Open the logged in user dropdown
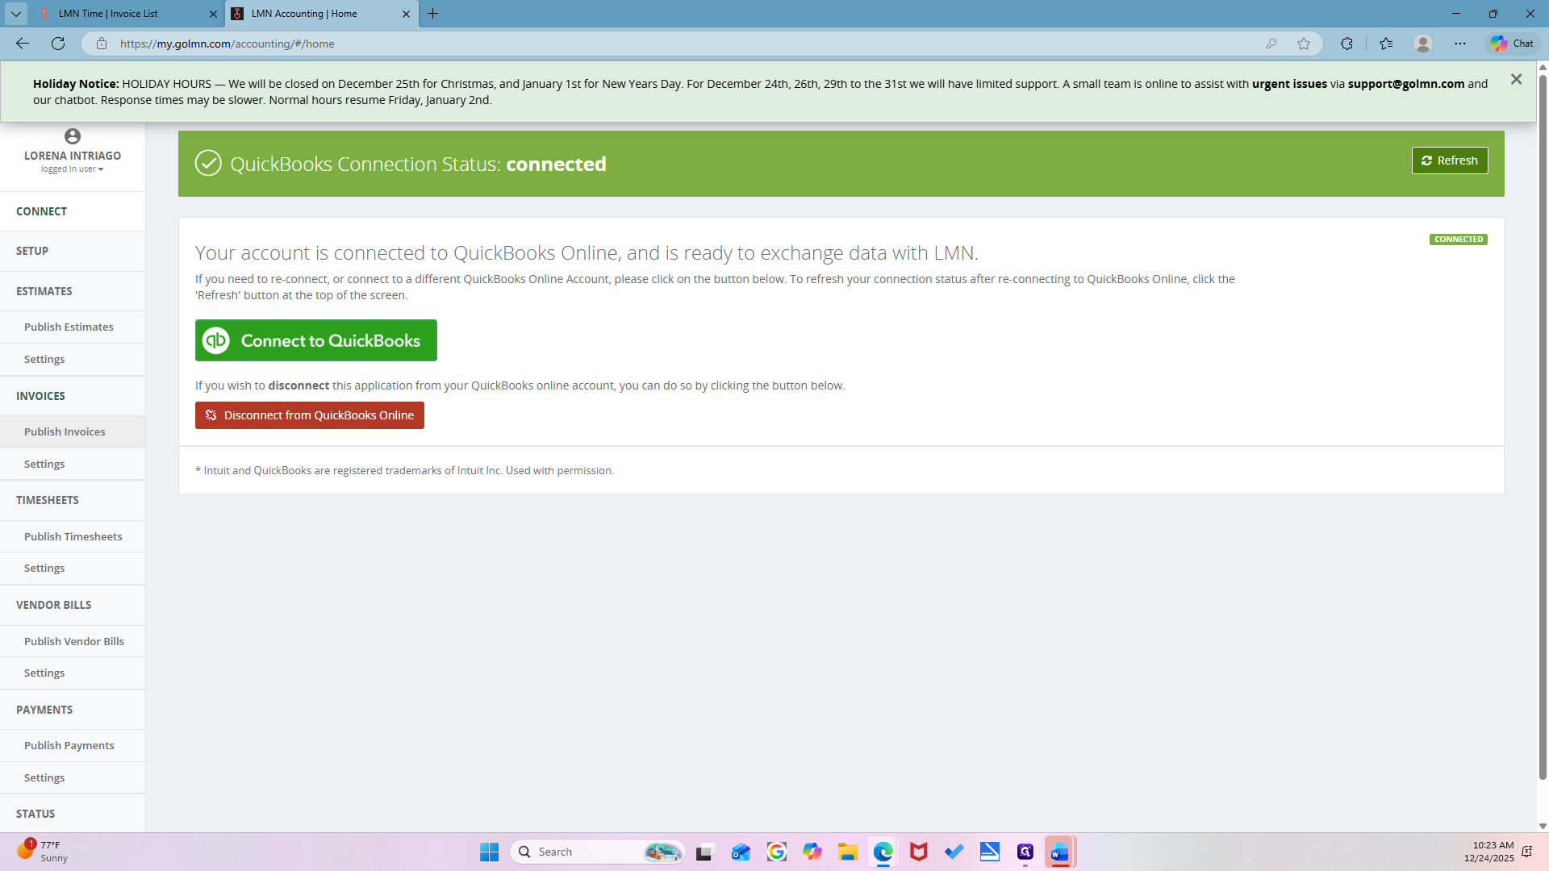Image resolution: width=1549 pixels, height=871 pixels. point(73,169)
